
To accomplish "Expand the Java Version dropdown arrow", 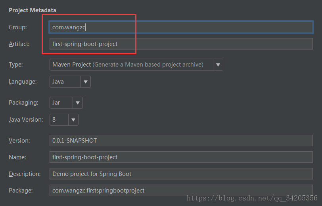I will coord(73,120).
